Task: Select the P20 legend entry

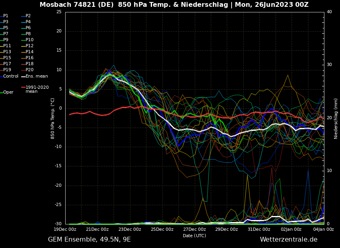Action: point(29,70)
